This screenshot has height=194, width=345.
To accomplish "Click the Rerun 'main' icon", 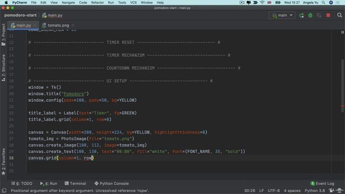I will pos(301,16).
